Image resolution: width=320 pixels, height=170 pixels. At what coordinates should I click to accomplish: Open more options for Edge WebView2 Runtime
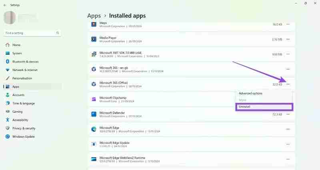(288, 159)
